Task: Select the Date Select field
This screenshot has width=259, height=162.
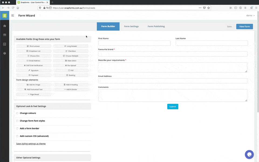Action: tap(71, 61)
